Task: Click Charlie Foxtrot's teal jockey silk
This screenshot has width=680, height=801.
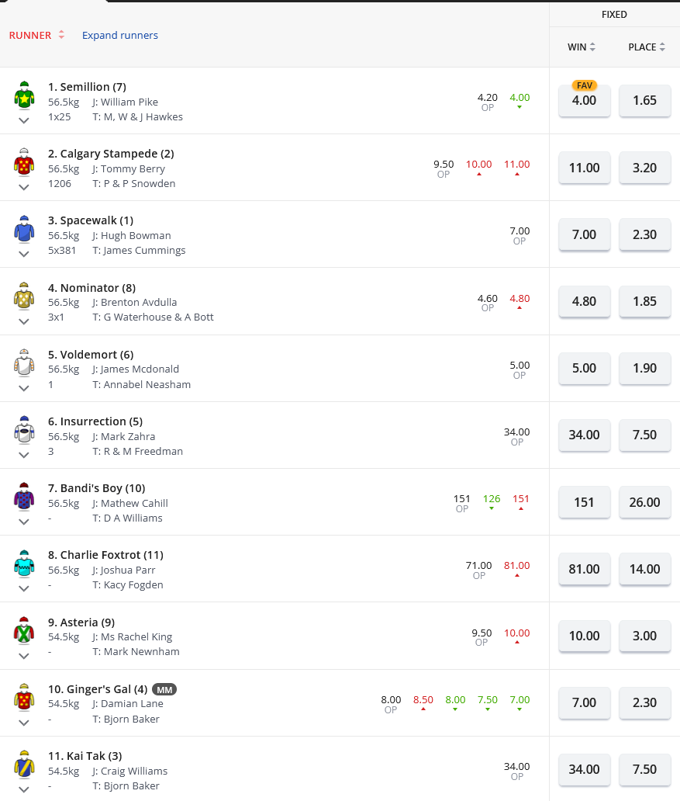Action: (24, 563)
